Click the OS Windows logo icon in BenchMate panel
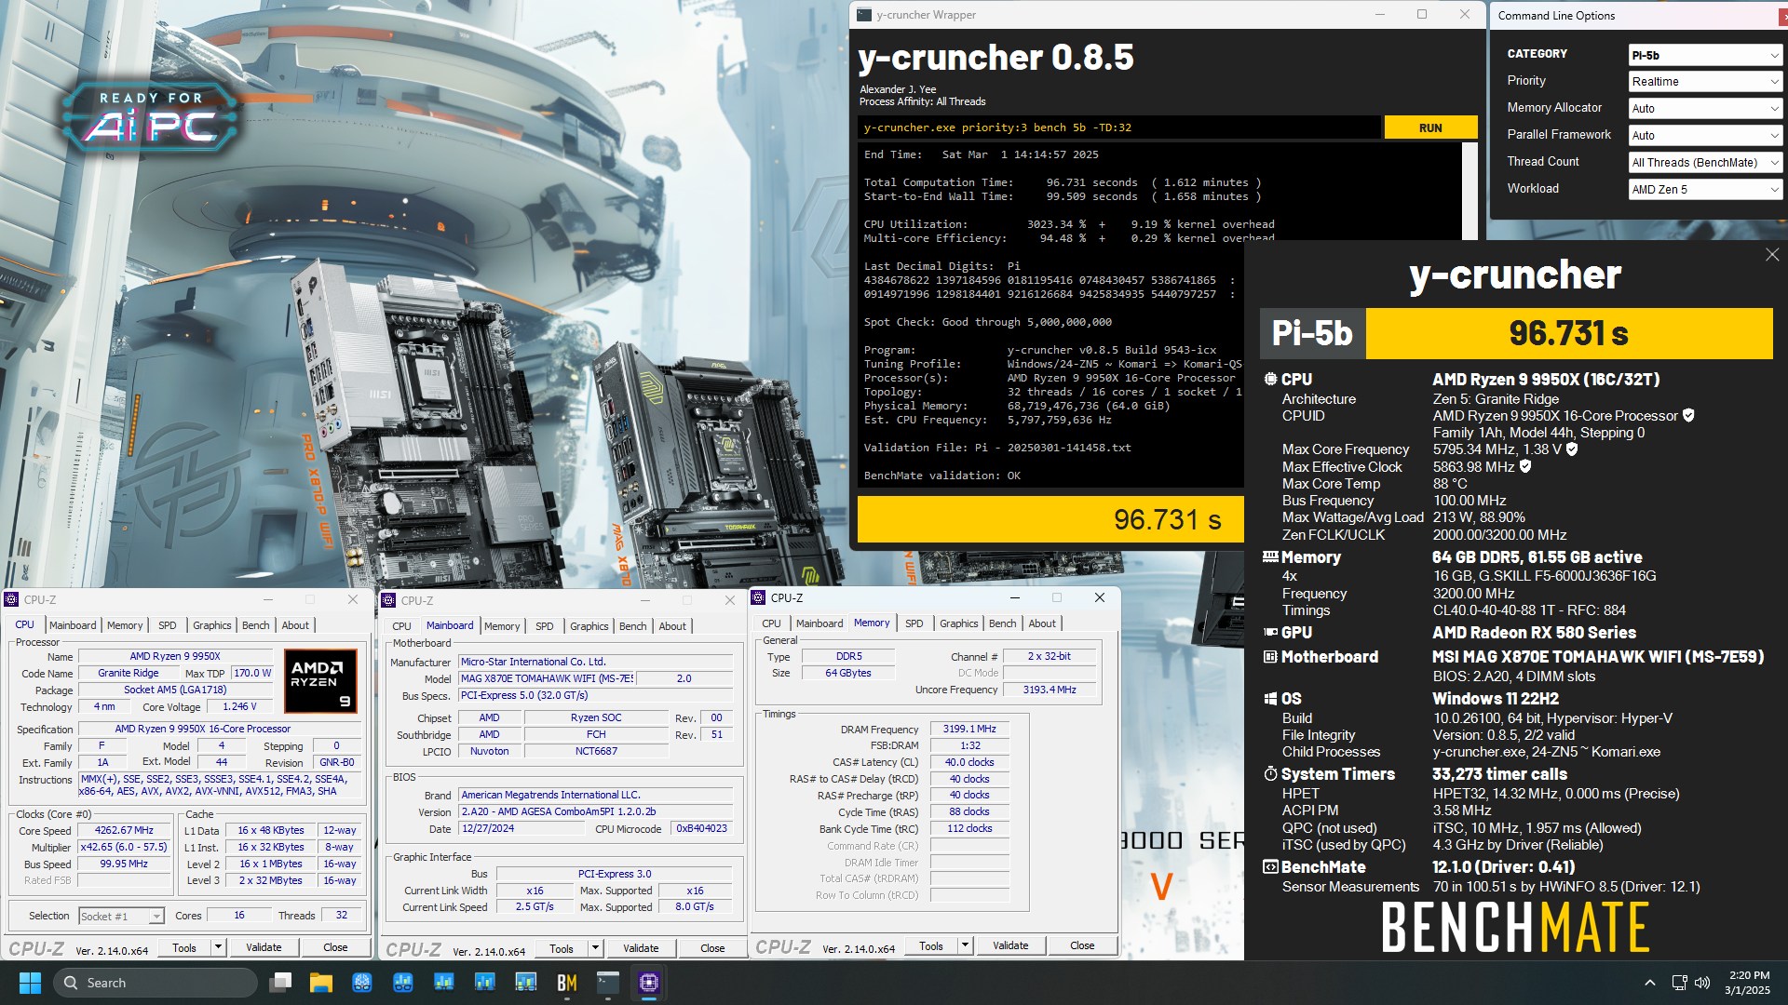Screen dimensions: 1788x1005 pyautogui.click(x=1270, y=699)
